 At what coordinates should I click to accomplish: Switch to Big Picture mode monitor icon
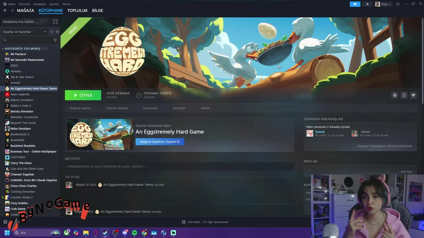398,4
